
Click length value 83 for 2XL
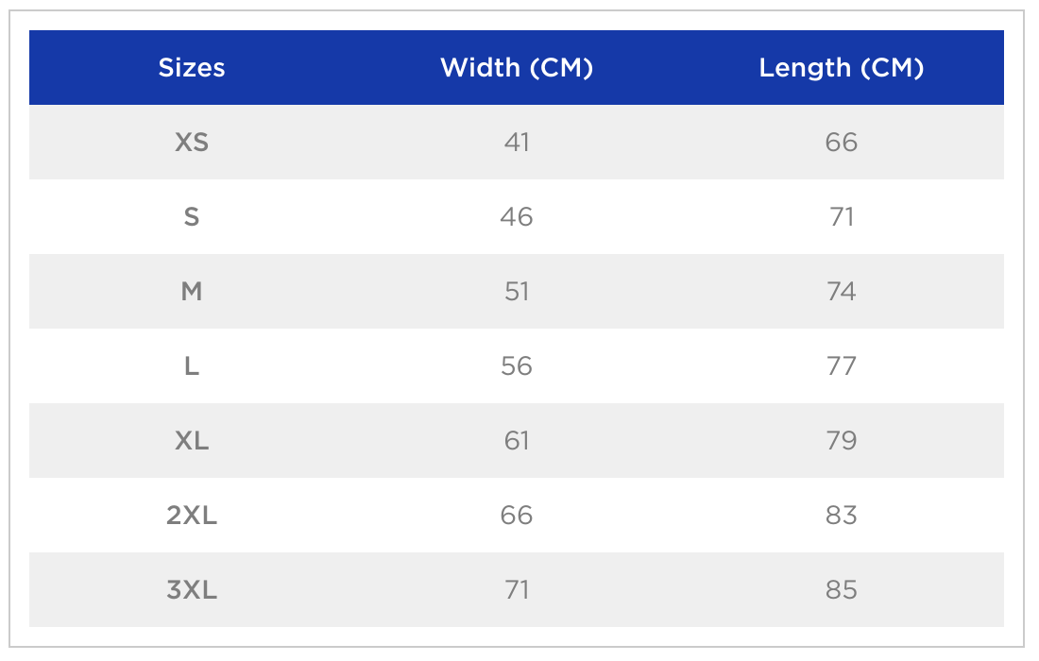tap(841, 516)
